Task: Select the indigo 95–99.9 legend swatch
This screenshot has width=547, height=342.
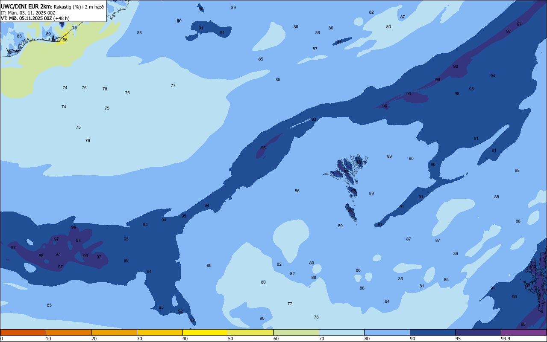Action: (478, 332)
